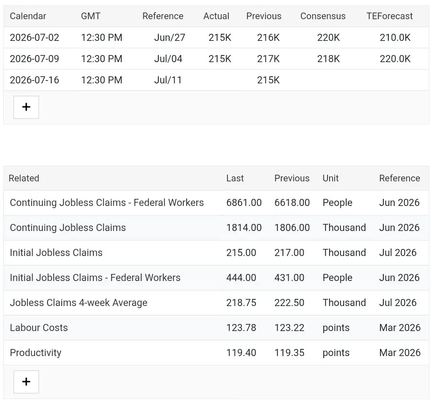
Task: Select the 2026-07-09 calendar date
Action: [35, 59]
